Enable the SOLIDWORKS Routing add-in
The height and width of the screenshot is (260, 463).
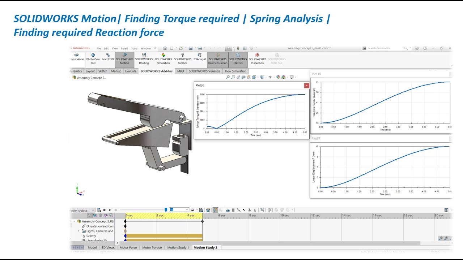click(x=144, y=59)
